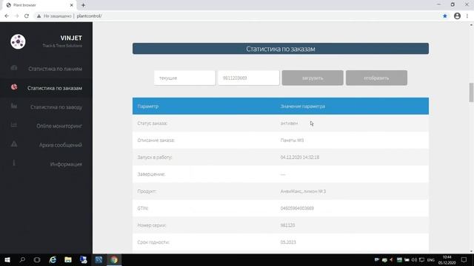Click the taskbar volume speaker icon
The height and width of the screenshot is (266, 474).
414,259
